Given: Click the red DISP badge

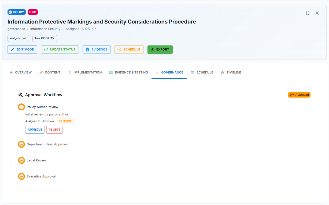Looking at the screenshot, I should [33, 12].
